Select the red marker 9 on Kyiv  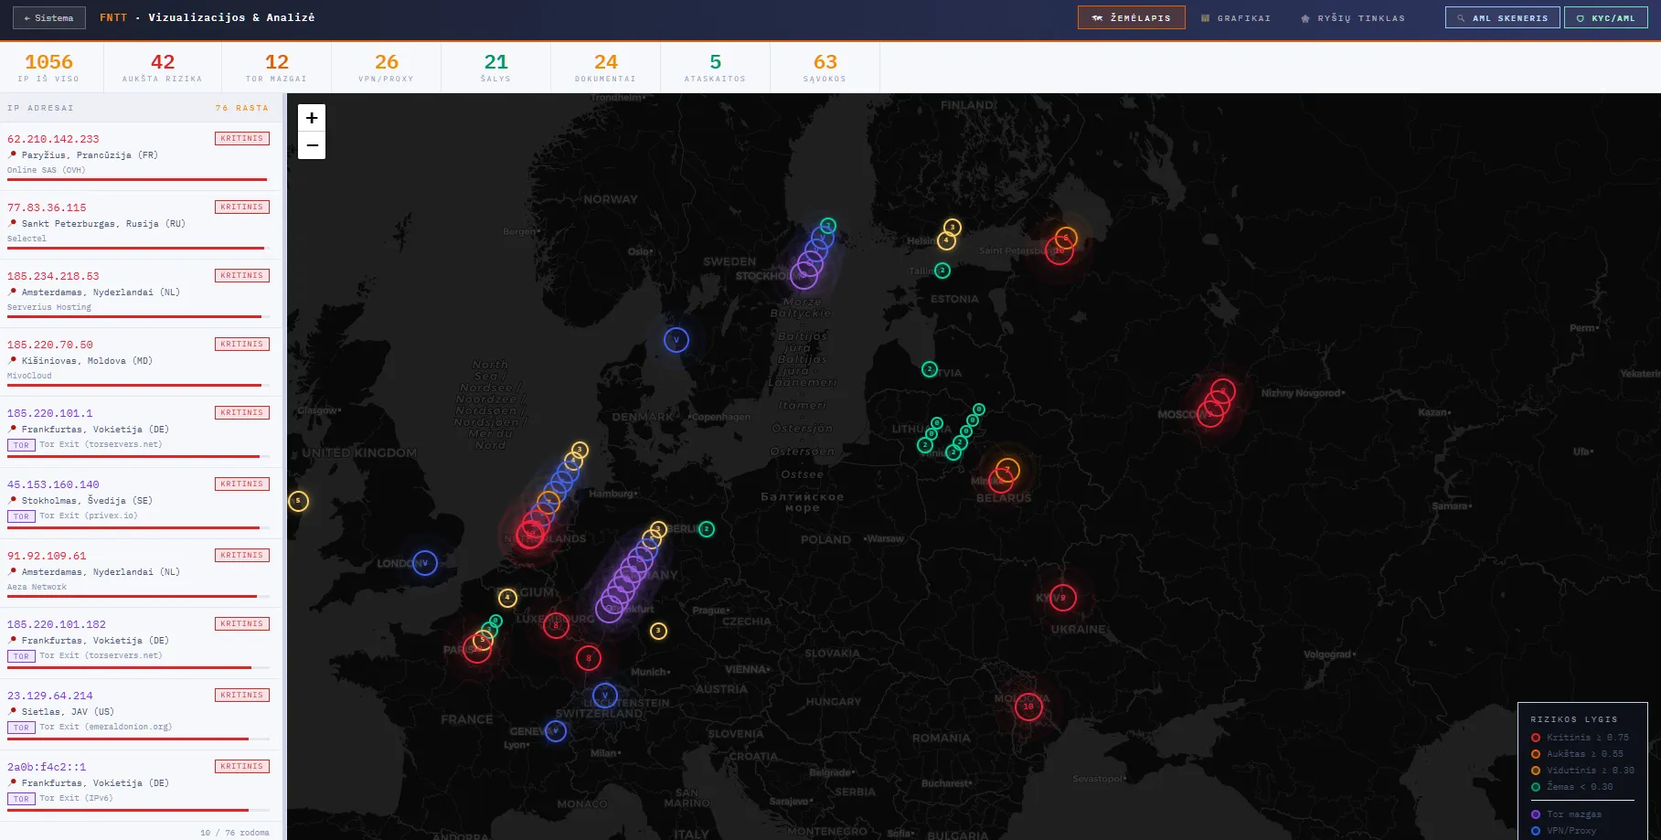click(x=1062, y=598)
